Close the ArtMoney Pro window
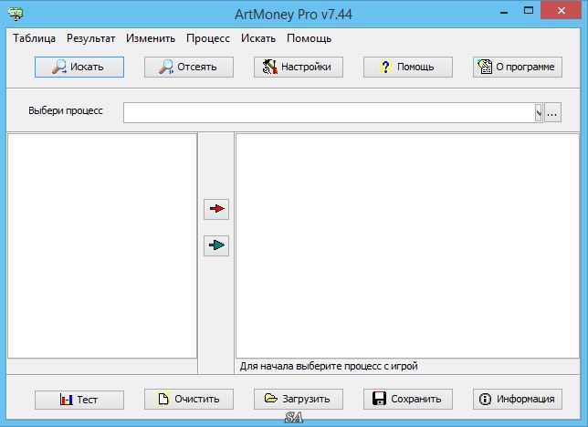This screenshot has height=427, width=588. tap(561, 11)
